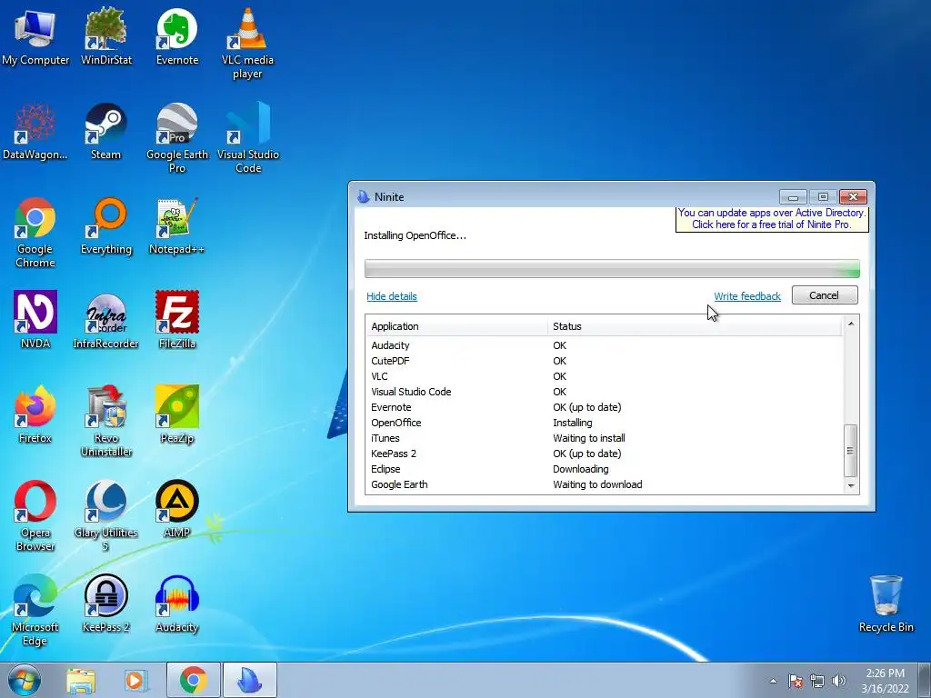Select the Google Earth Pro shortcut
The image size is (931, 698).
pos(177,138)
